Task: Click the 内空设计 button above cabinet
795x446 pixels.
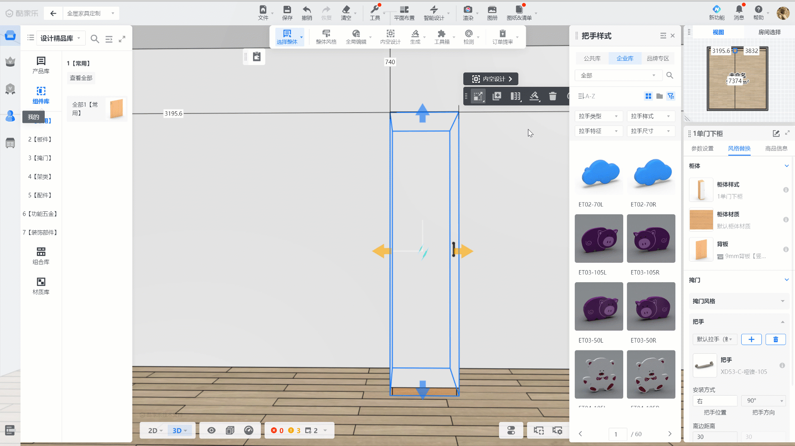Action: (491, 79)
